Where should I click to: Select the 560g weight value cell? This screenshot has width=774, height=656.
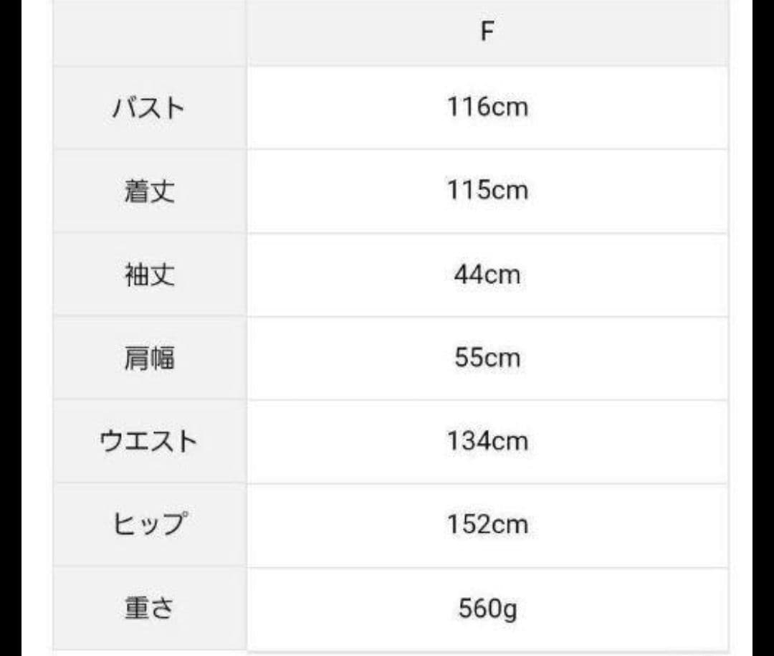(487, 609)
